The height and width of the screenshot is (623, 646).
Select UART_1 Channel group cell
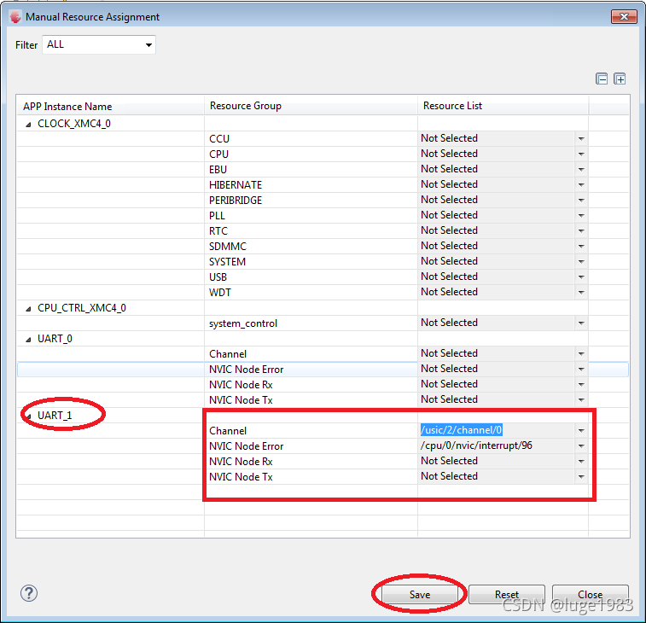[311, 431]
